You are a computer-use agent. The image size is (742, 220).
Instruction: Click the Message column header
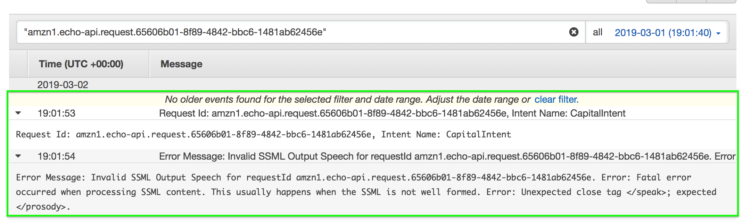point(181,64)
